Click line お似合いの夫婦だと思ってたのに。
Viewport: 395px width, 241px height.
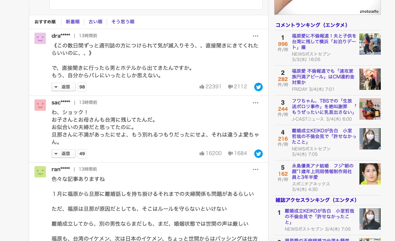click(94, 127)
